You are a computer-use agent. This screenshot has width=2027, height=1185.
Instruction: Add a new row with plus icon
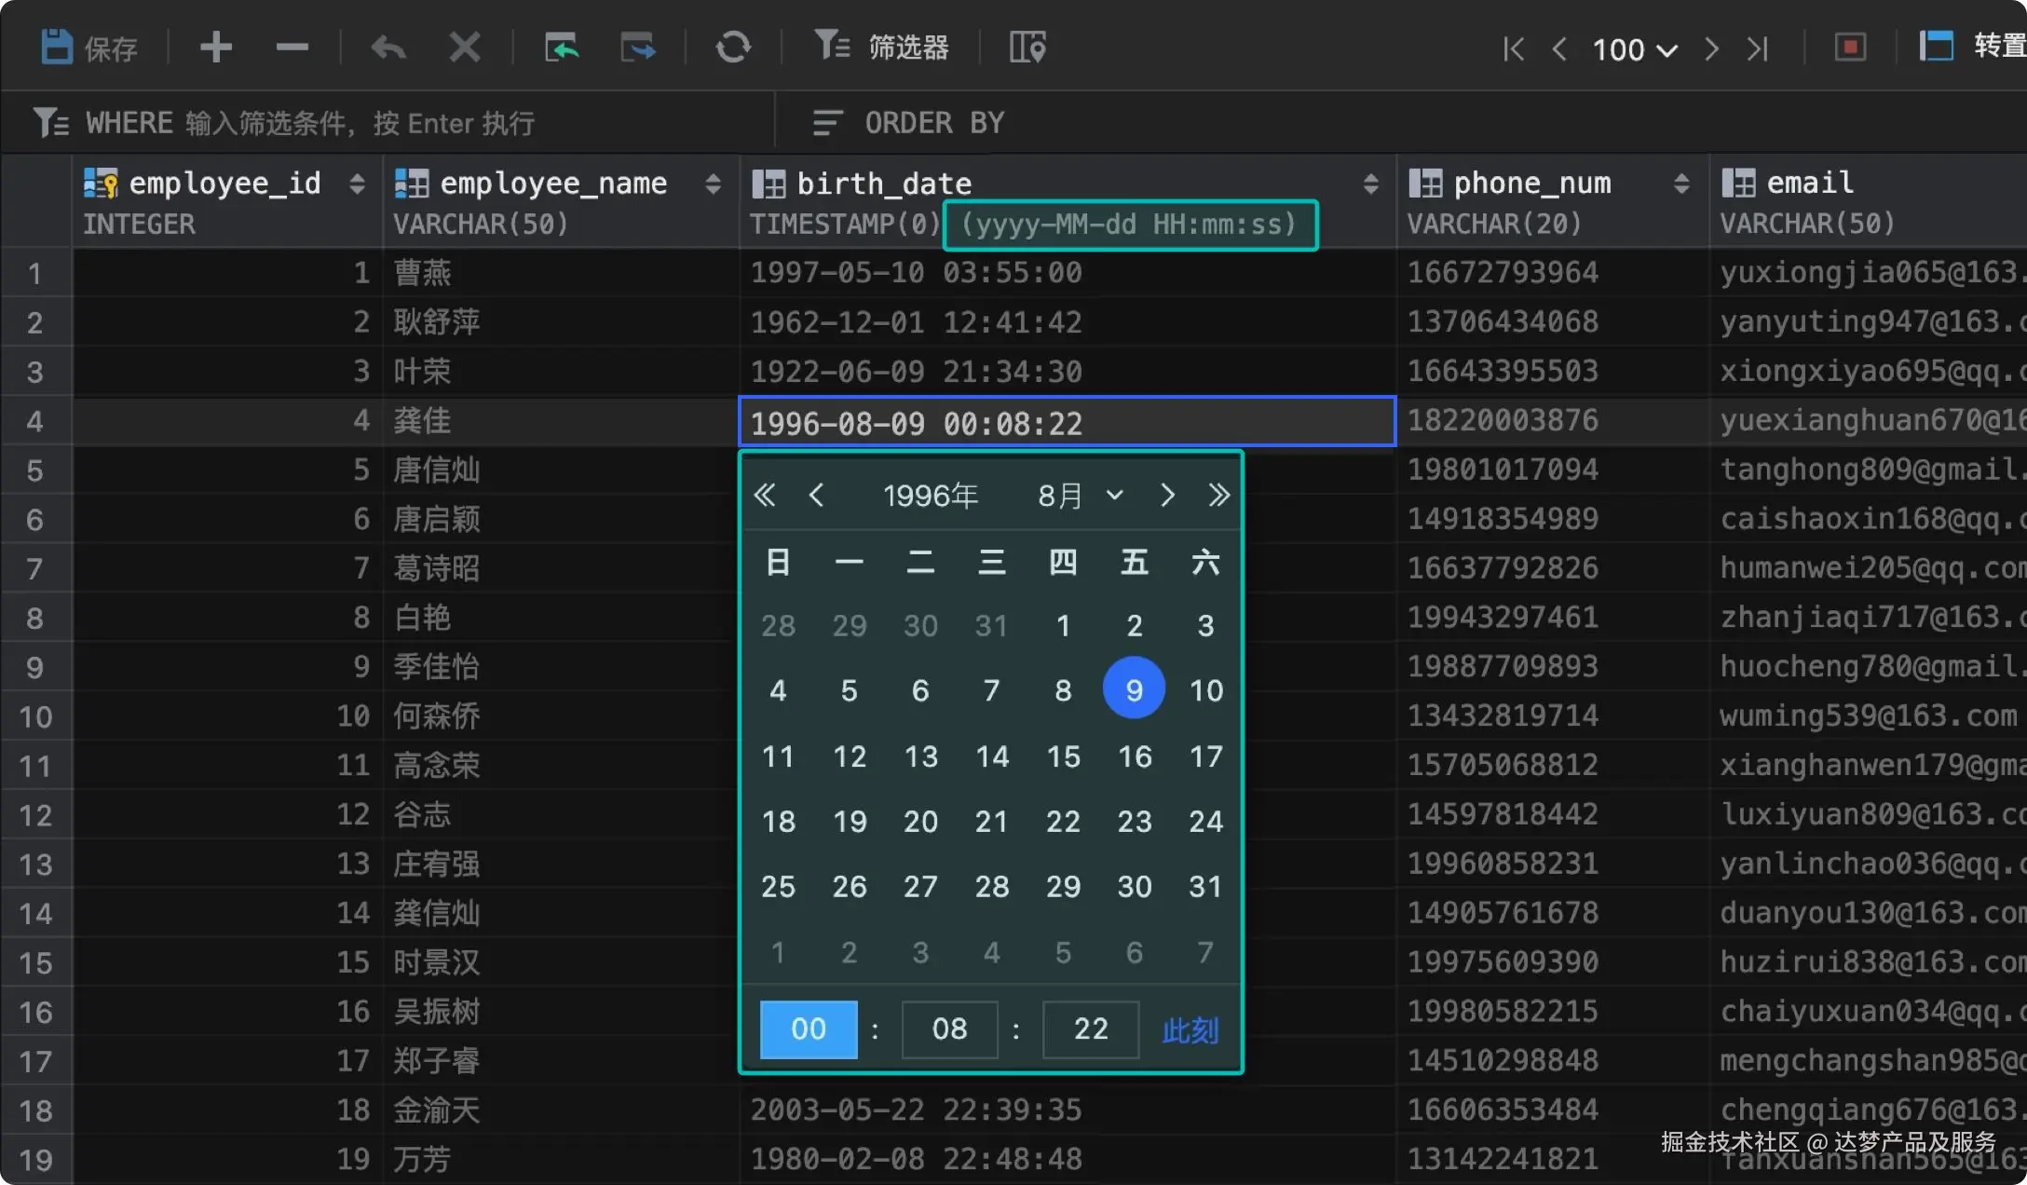216,47
